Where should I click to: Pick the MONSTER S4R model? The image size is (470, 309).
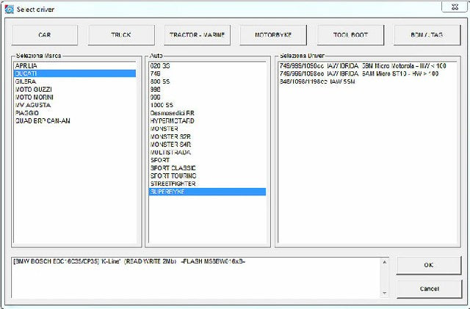[207, 144]
